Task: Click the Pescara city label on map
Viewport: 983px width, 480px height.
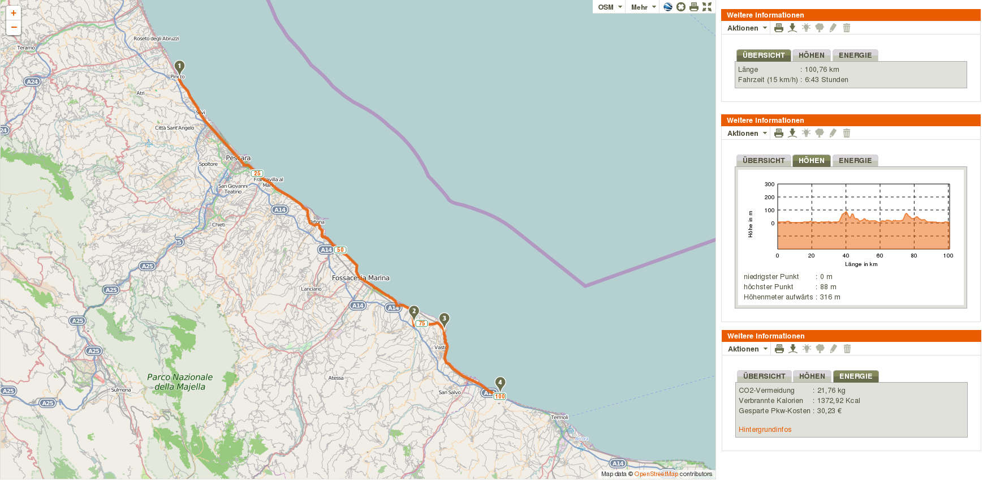Action: click(238, 158)
